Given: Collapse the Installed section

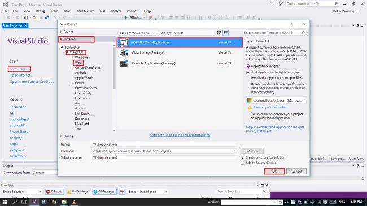Looking at the screenshot, I should [60, 39].
